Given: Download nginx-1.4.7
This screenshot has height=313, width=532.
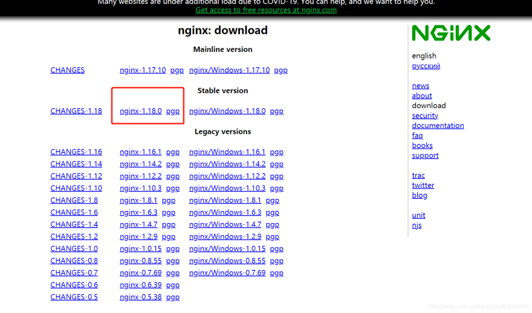Looking at the screenshot, I should [x=139, y=225].
